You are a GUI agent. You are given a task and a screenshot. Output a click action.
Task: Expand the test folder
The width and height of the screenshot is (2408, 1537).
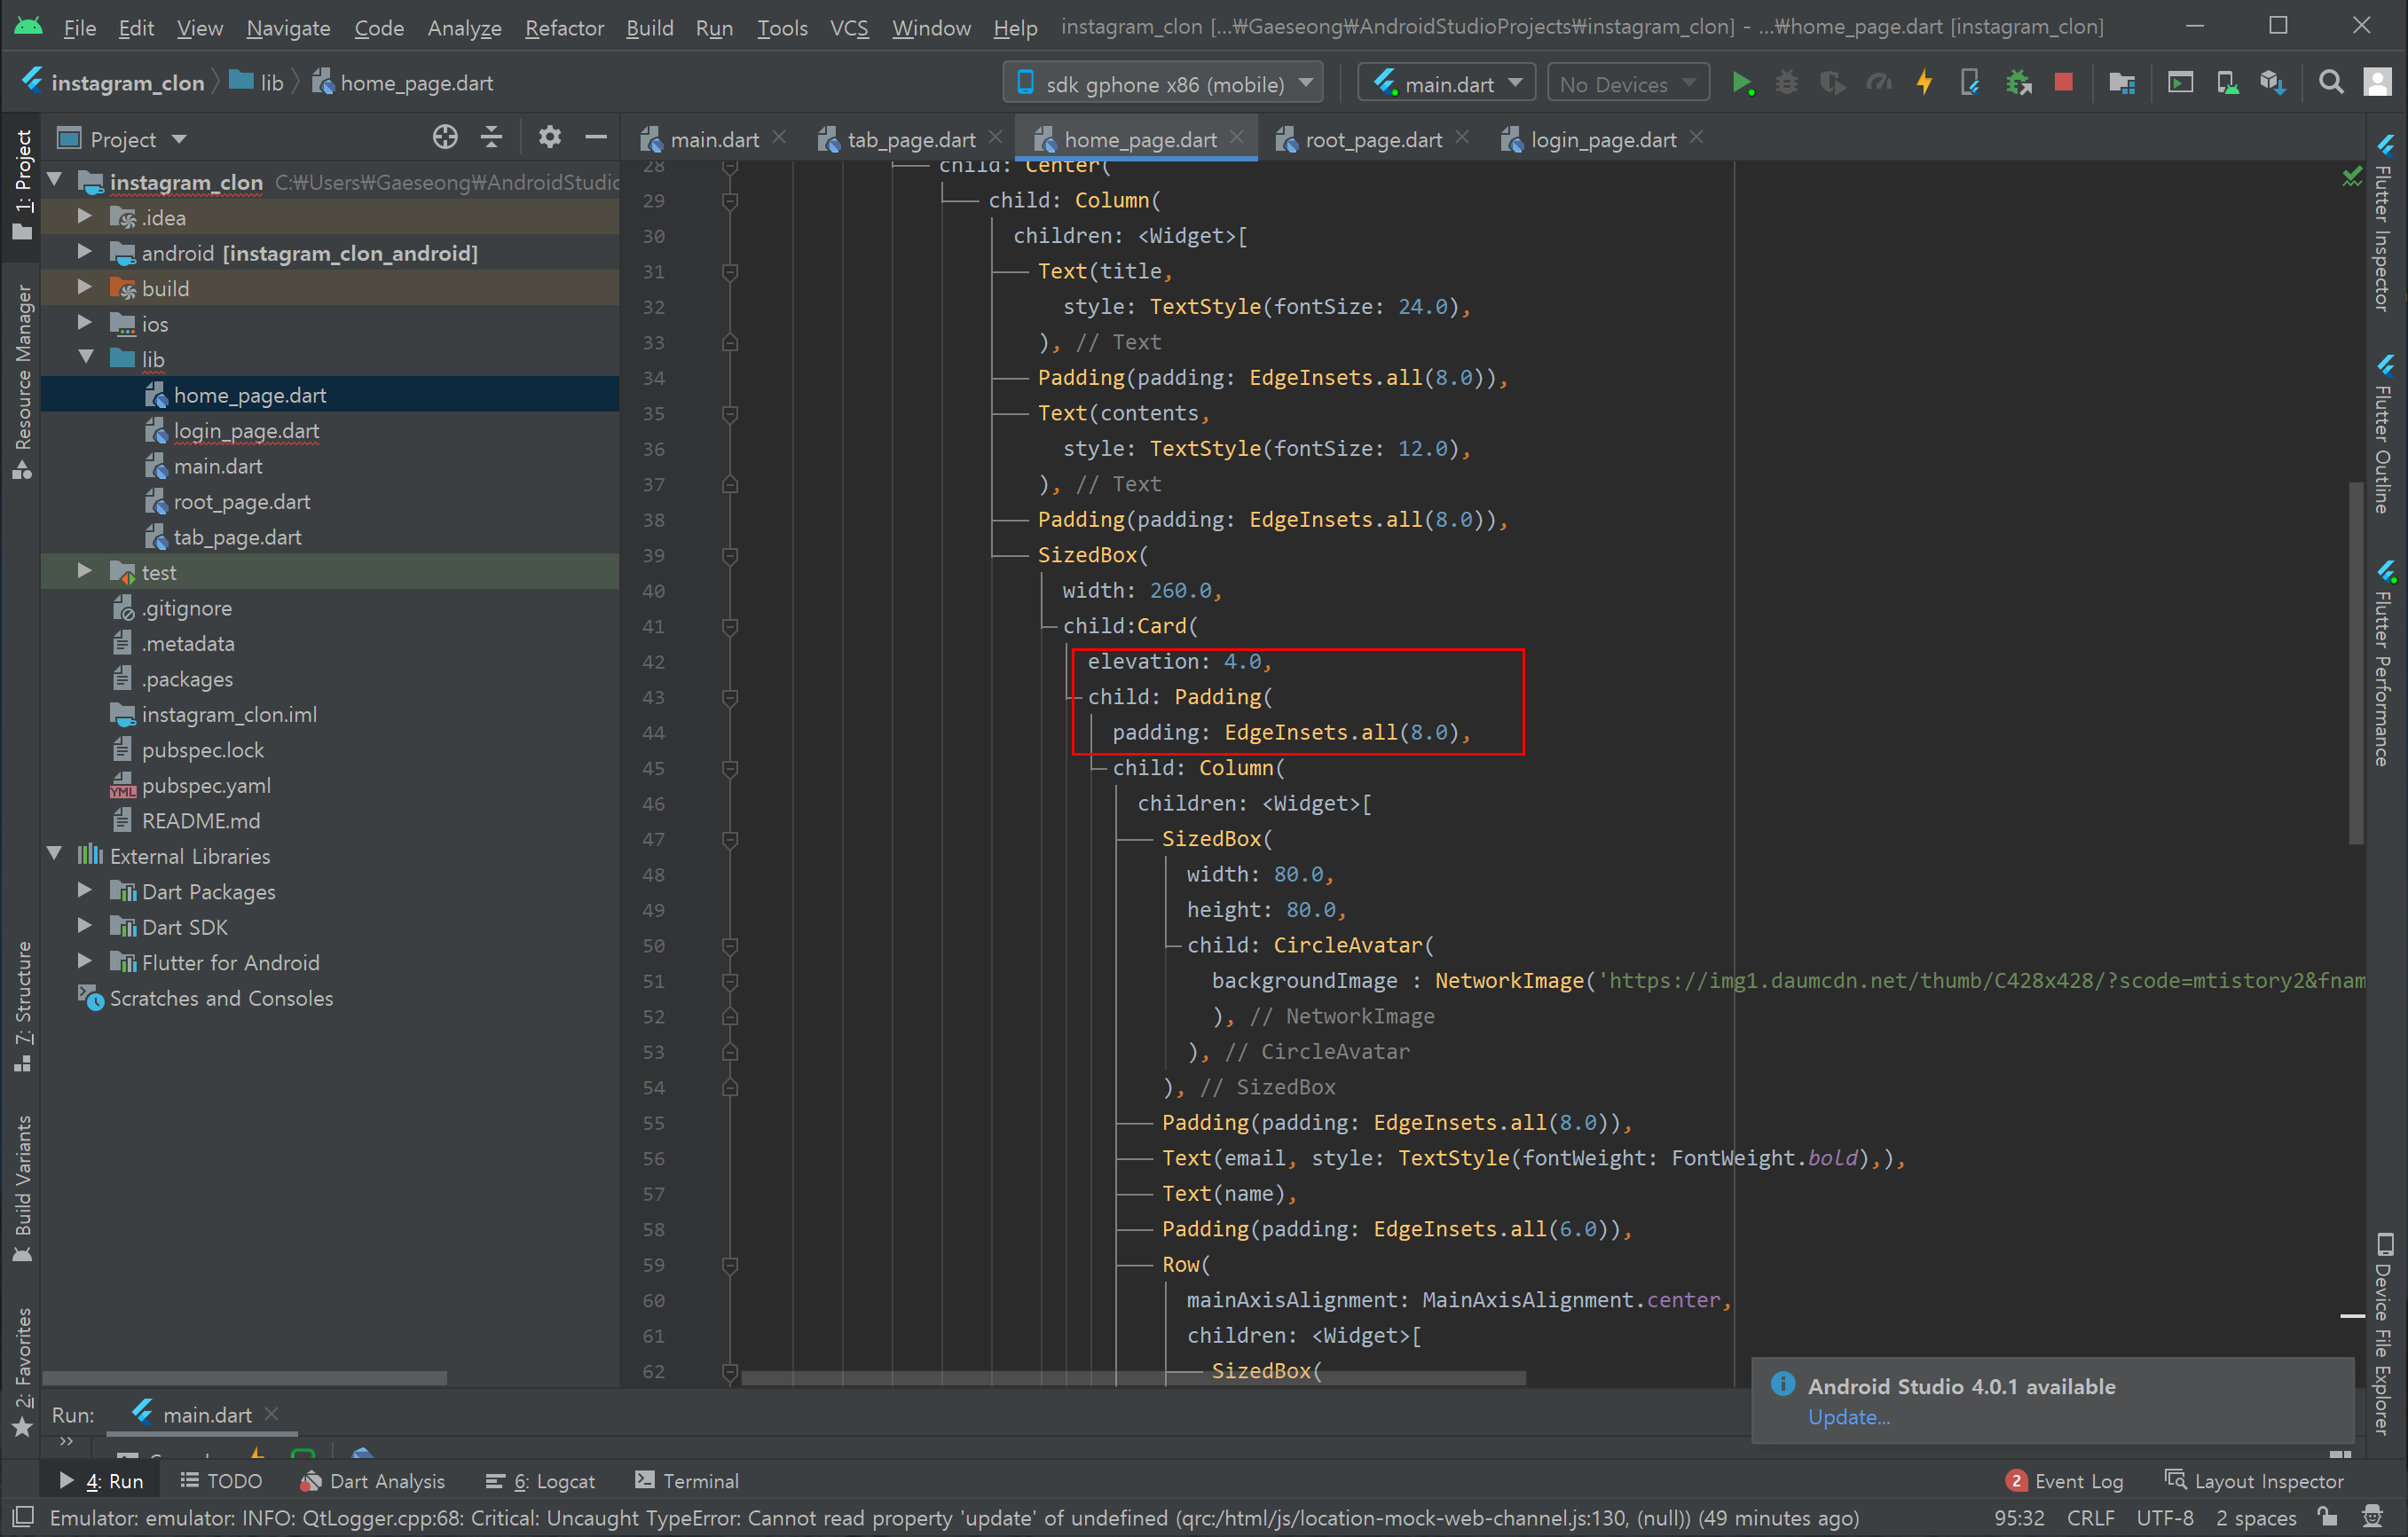click(85, 572)
